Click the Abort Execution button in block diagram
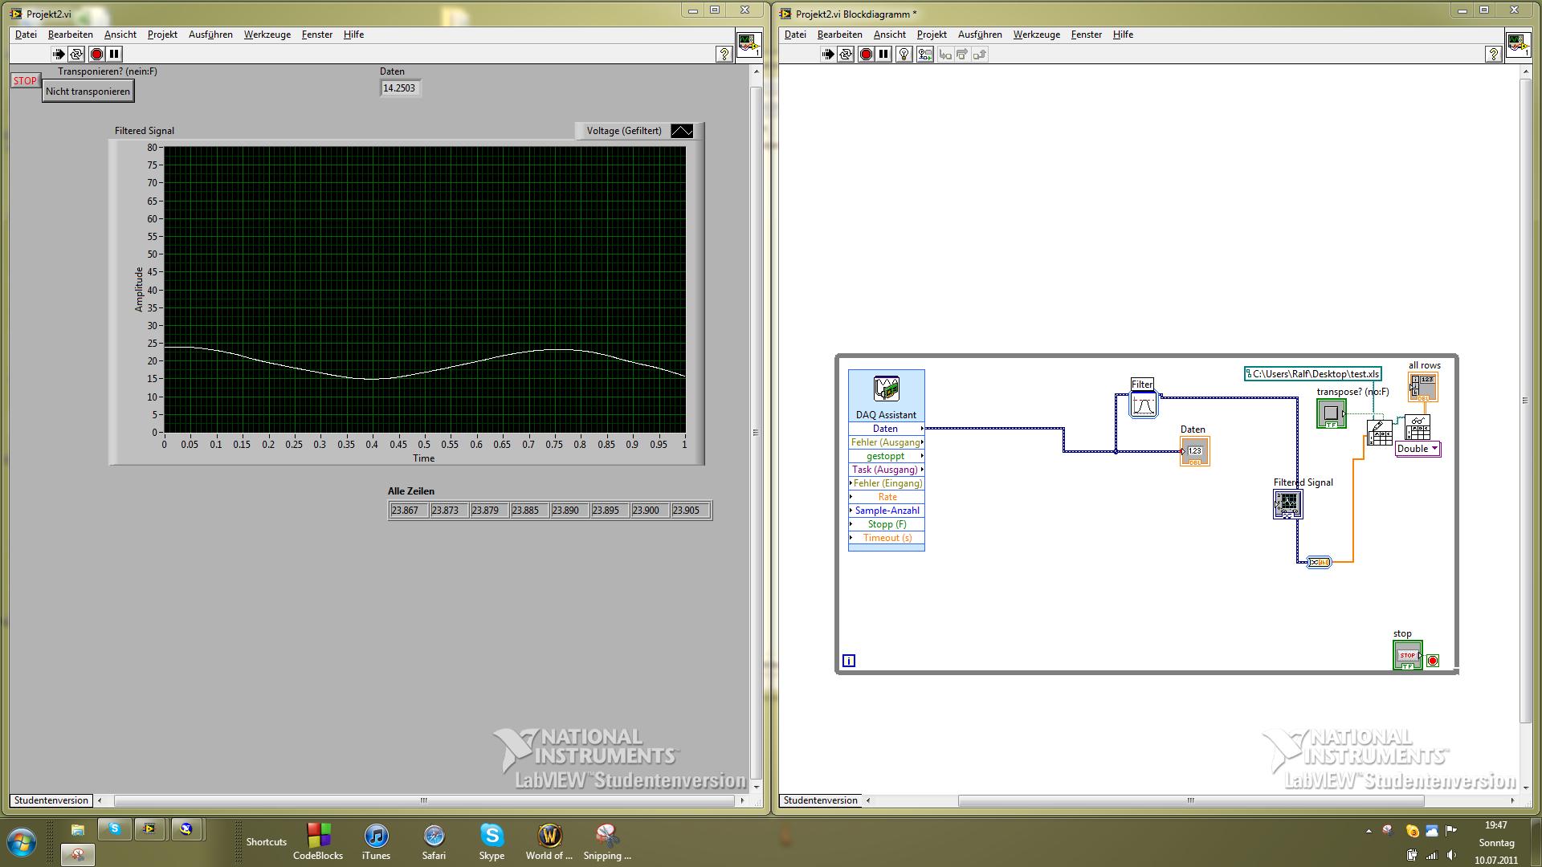Viewport: 1542px width, 867px height. pyautogui.click(x=866, y=55)
